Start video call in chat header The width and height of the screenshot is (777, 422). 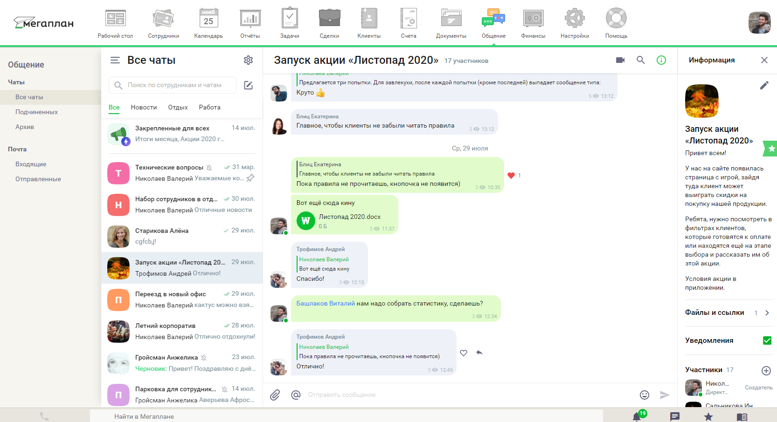(x=620, y=60)
